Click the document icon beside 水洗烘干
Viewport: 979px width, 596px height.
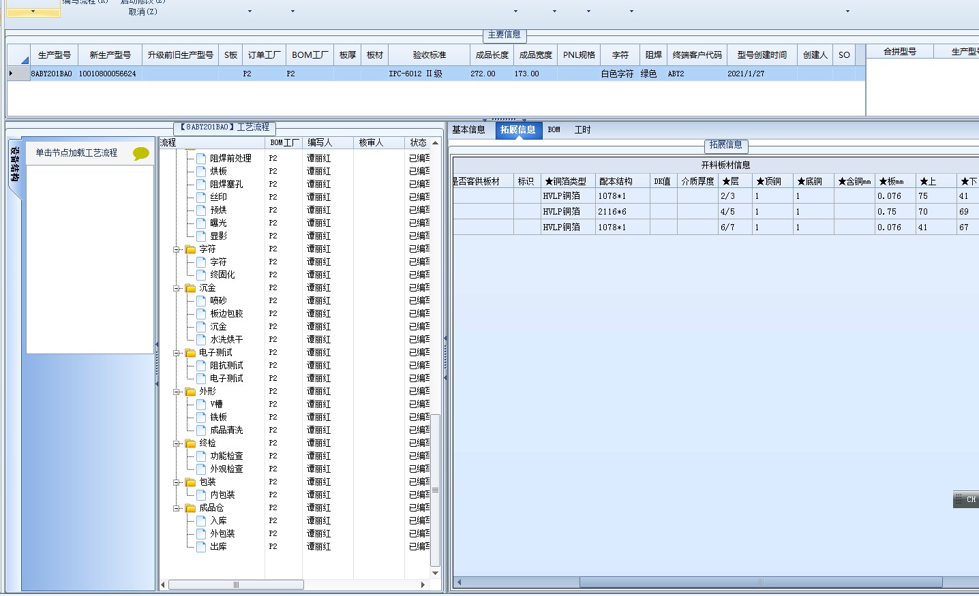point(201,339)
